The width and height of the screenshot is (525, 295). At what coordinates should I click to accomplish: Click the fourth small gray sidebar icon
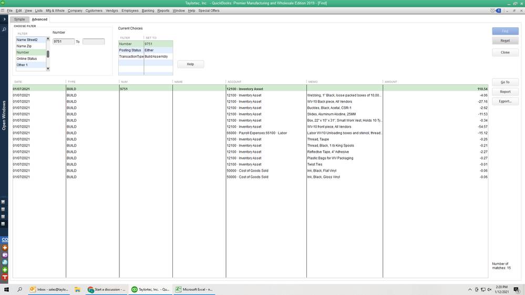[3, 224]
